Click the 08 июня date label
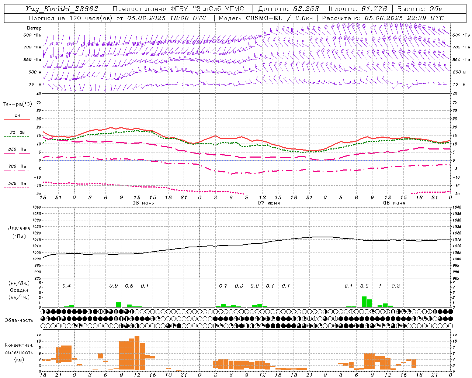This screenshot has height=378, width=472. (394, 203)
